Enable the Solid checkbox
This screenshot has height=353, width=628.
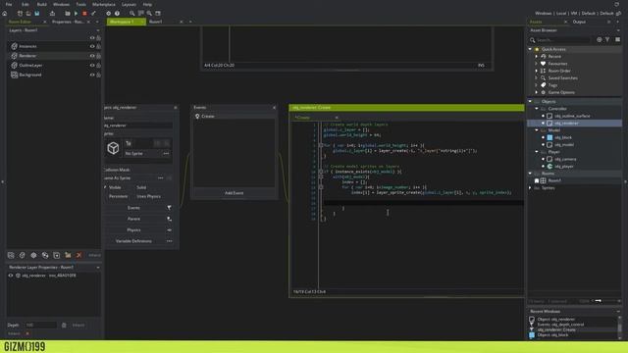click(x=133, y=187)
